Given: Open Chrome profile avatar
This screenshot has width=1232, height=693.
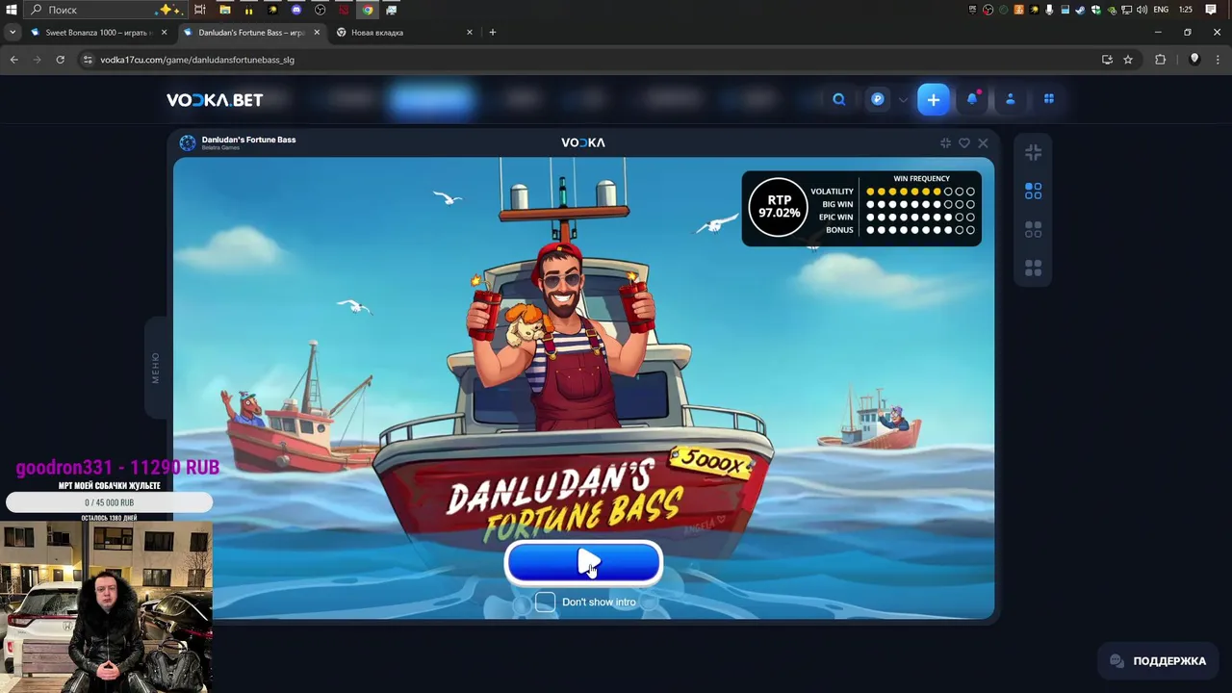Looking at the screenshot, I should click(1194, 60).
